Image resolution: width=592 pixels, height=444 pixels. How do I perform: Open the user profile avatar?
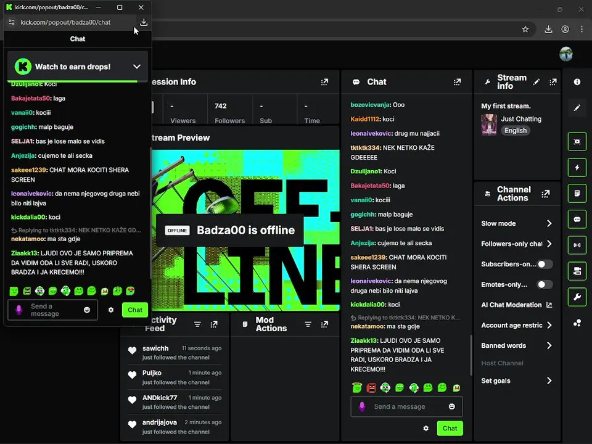(x=565, y=54)
